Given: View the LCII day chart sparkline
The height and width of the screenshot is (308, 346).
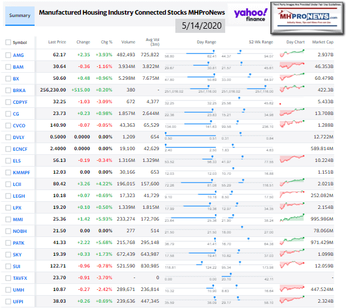Looking at the screenshot, I should coord(292,182).
